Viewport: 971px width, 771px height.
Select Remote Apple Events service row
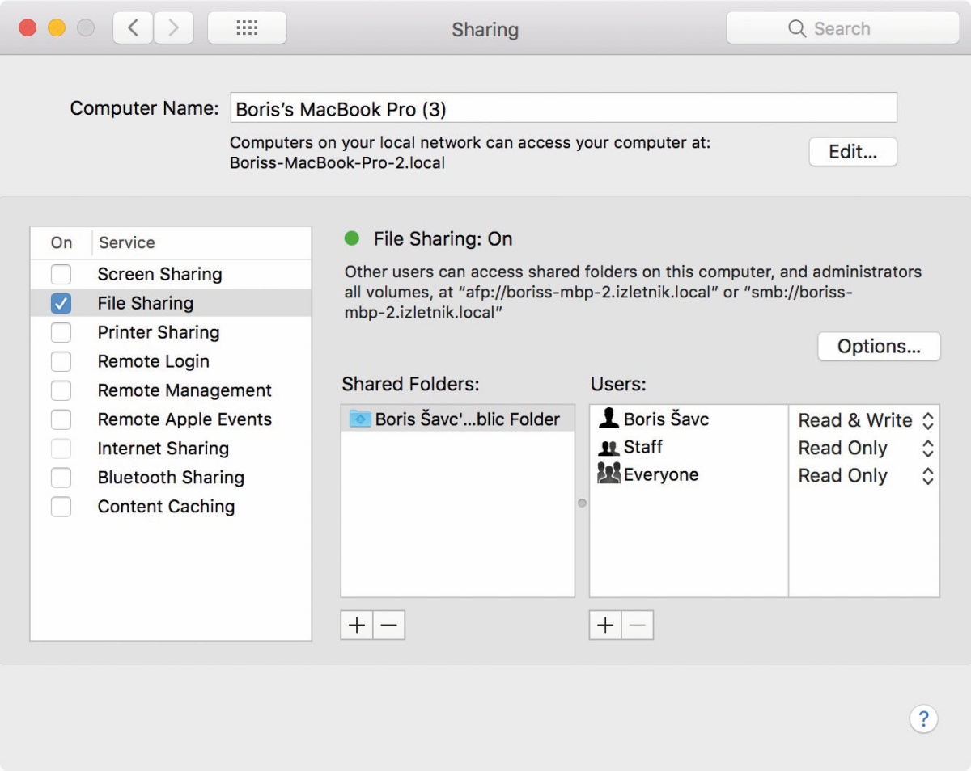click(x=171, y=419)
